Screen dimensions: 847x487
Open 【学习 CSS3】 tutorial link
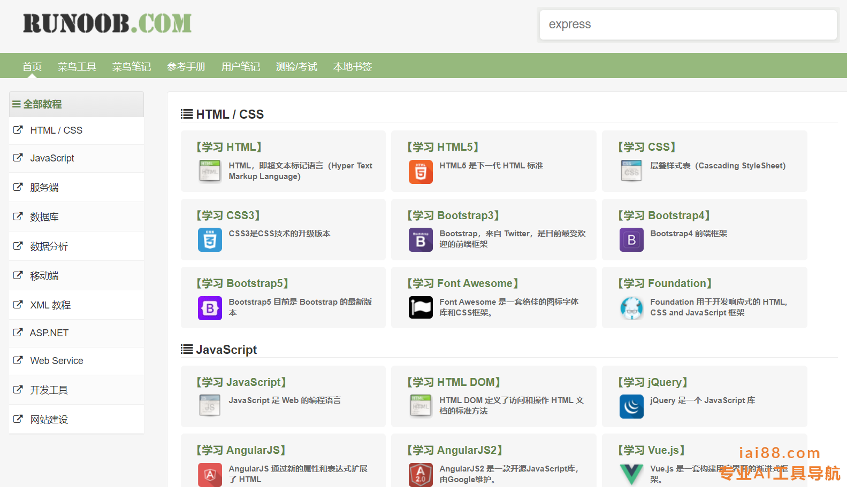[x=228, y=215]
